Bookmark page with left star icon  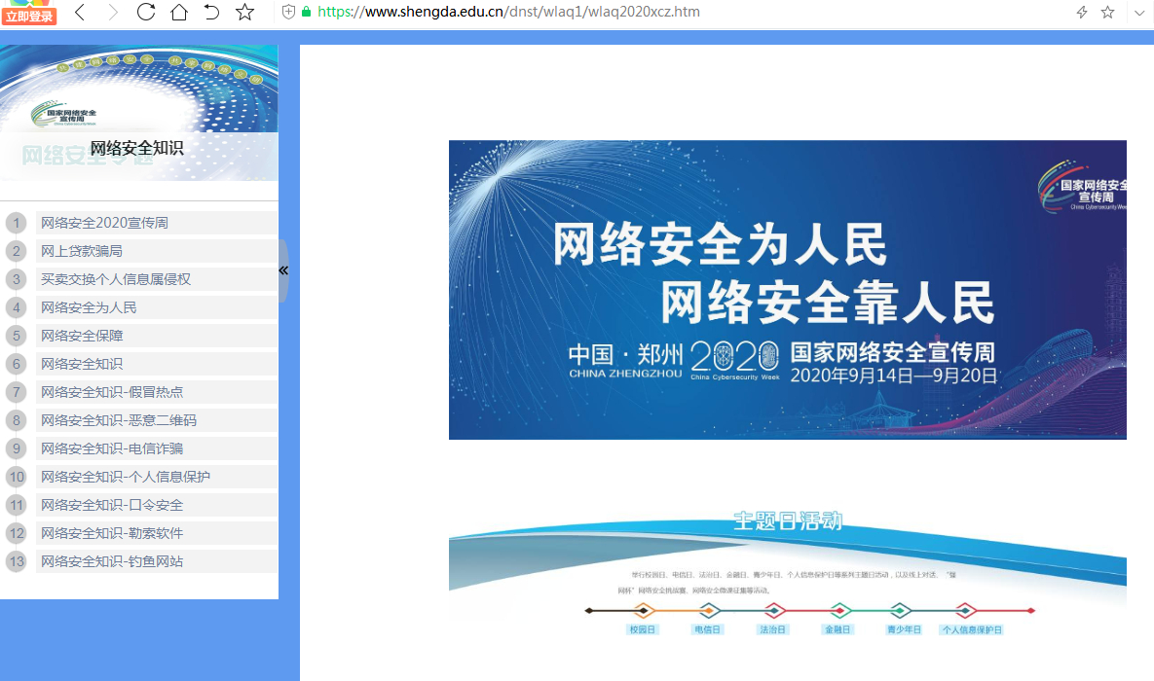(x=245, y=13)
